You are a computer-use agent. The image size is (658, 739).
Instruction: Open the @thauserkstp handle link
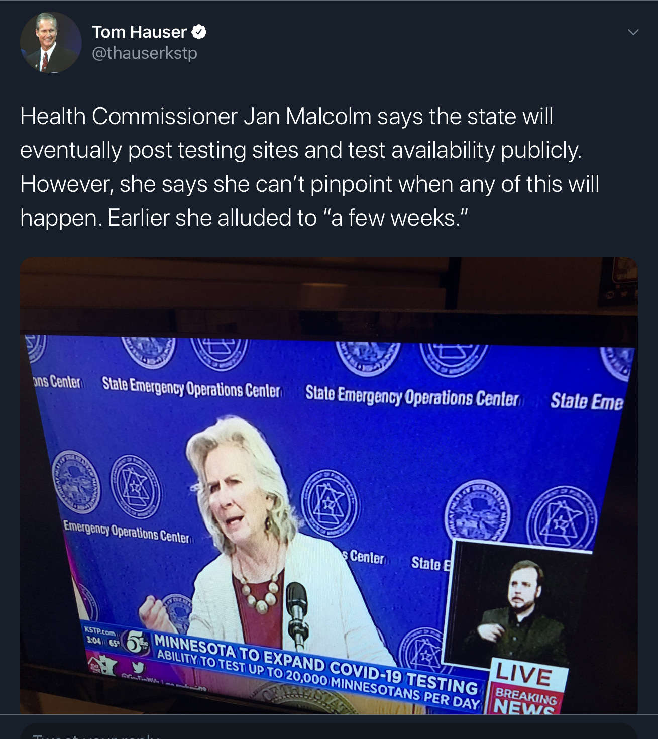coord(145,53)
